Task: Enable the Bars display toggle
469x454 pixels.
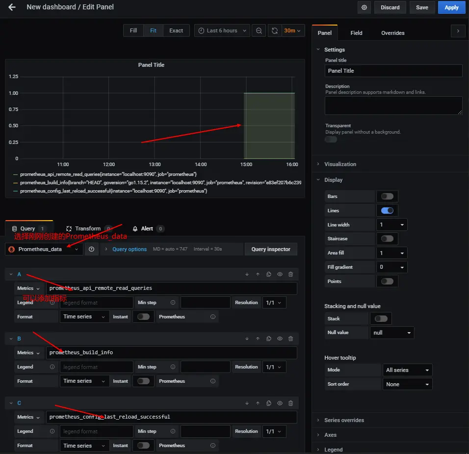Action: 387,196
